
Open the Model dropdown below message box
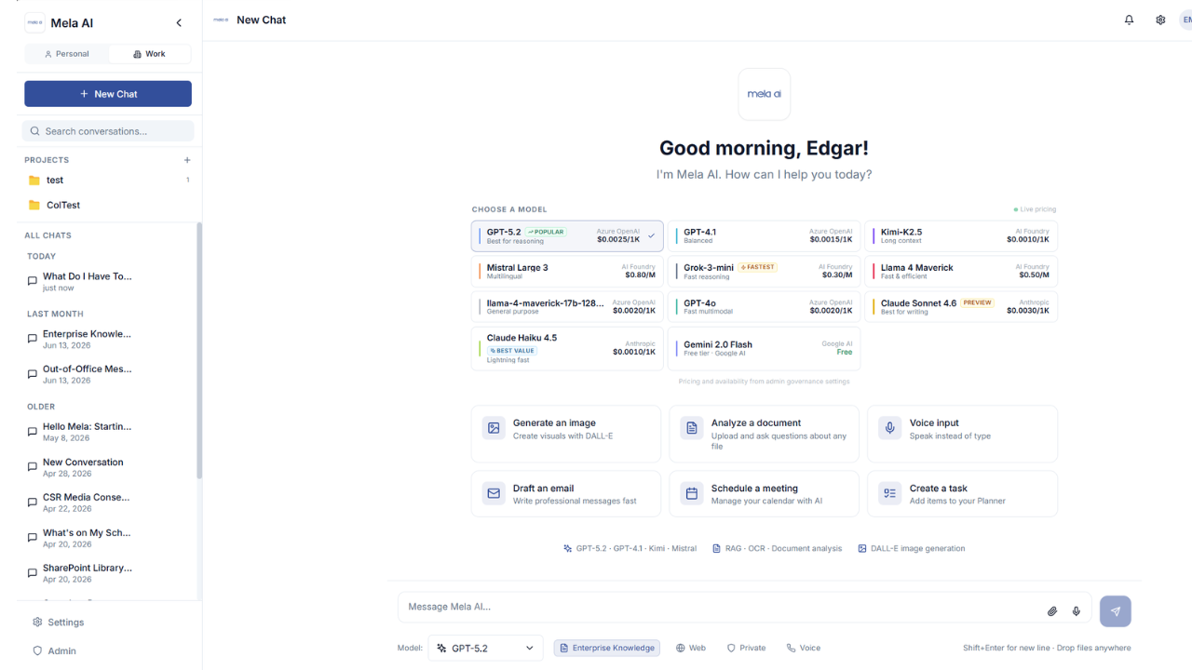pyautogui.click(x=486, y=648)
